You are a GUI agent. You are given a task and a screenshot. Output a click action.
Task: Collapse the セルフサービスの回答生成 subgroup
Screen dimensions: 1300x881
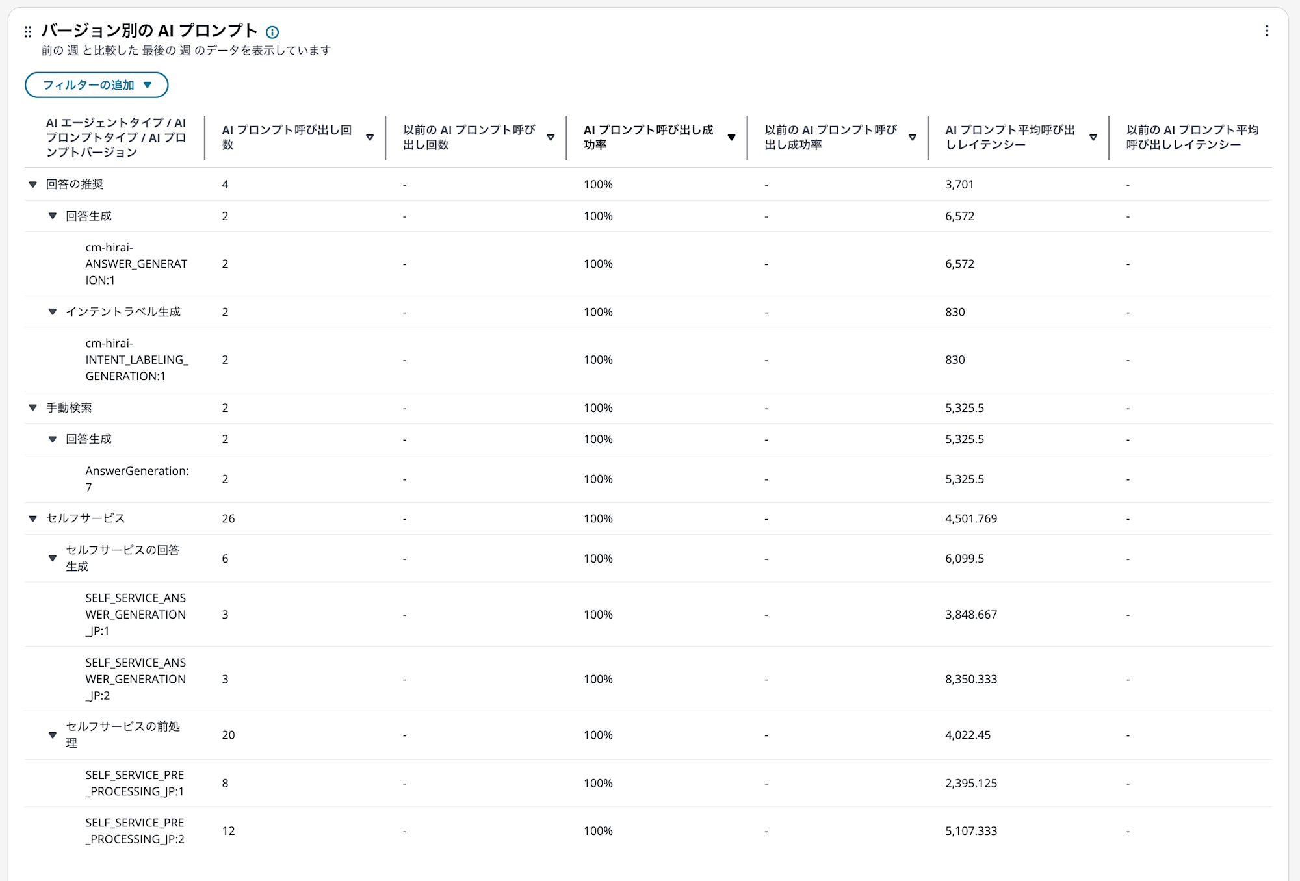click(52, 557)
